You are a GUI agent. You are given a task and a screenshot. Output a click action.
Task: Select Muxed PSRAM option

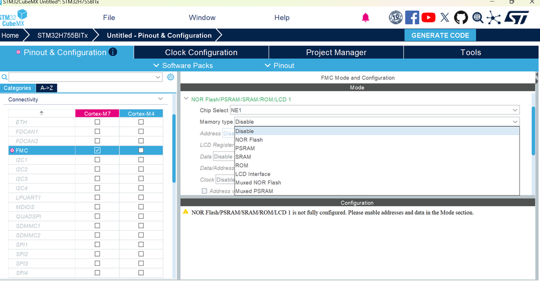point(377,191)
